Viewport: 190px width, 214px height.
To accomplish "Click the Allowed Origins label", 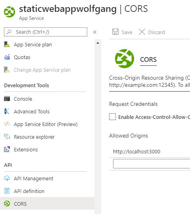I will pyautogui.click(x=129, y=136).
